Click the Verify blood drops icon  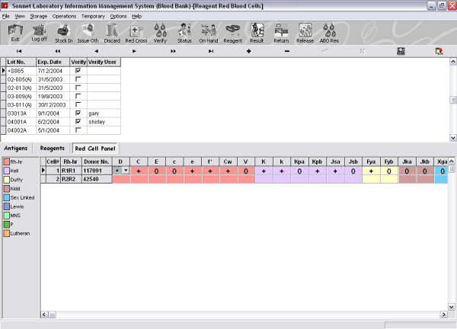[x=161, y=33]
